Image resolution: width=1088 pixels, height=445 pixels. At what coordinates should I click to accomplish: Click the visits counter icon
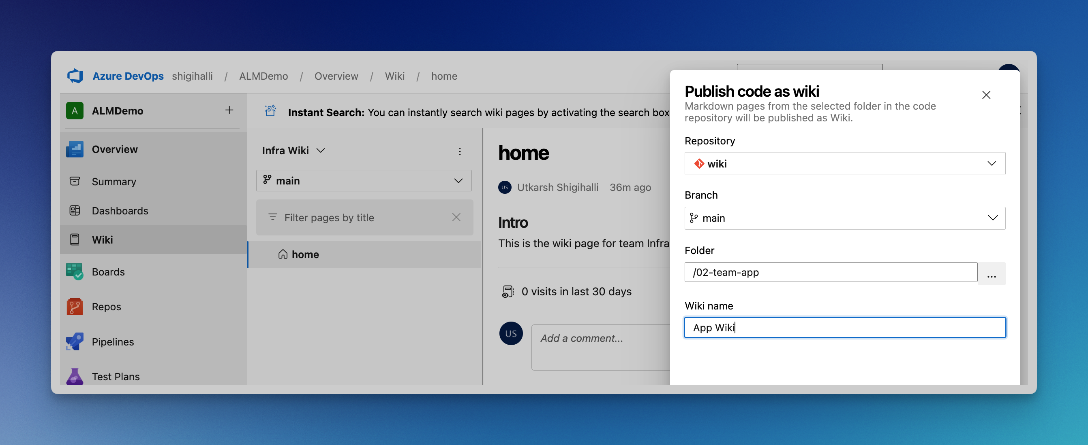(x=508, y=291)
